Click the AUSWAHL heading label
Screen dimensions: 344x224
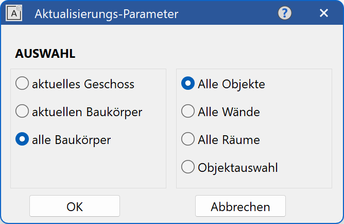pyautogui.click(x=45, y=54)
